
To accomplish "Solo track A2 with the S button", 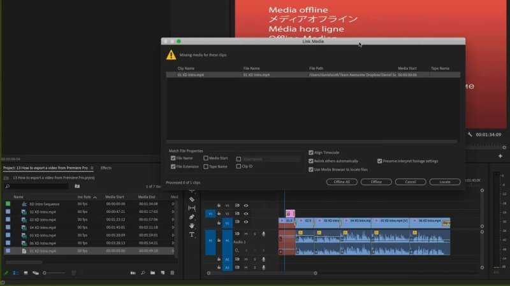I will point(254,259).
